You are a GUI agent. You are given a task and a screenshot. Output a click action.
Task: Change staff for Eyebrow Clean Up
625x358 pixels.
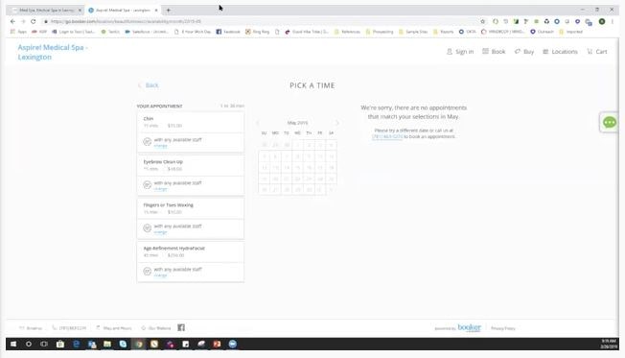click(x=161, y=189)
